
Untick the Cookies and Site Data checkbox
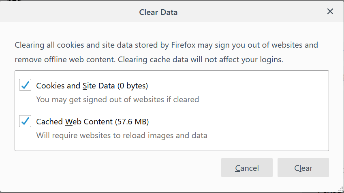[25, 85]
